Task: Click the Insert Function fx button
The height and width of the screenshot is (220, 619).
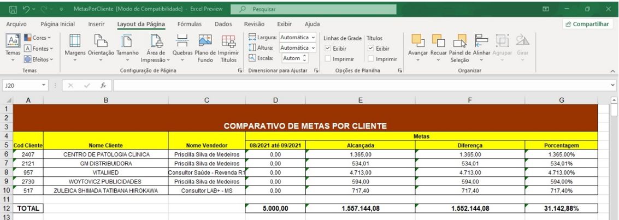Action: pos(103,85)
